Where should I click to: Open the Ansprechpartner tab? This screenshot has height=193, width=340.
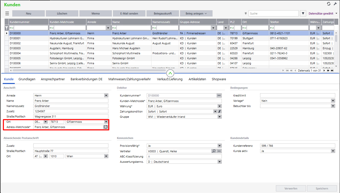pyautogui.click(x=53, y=79)
